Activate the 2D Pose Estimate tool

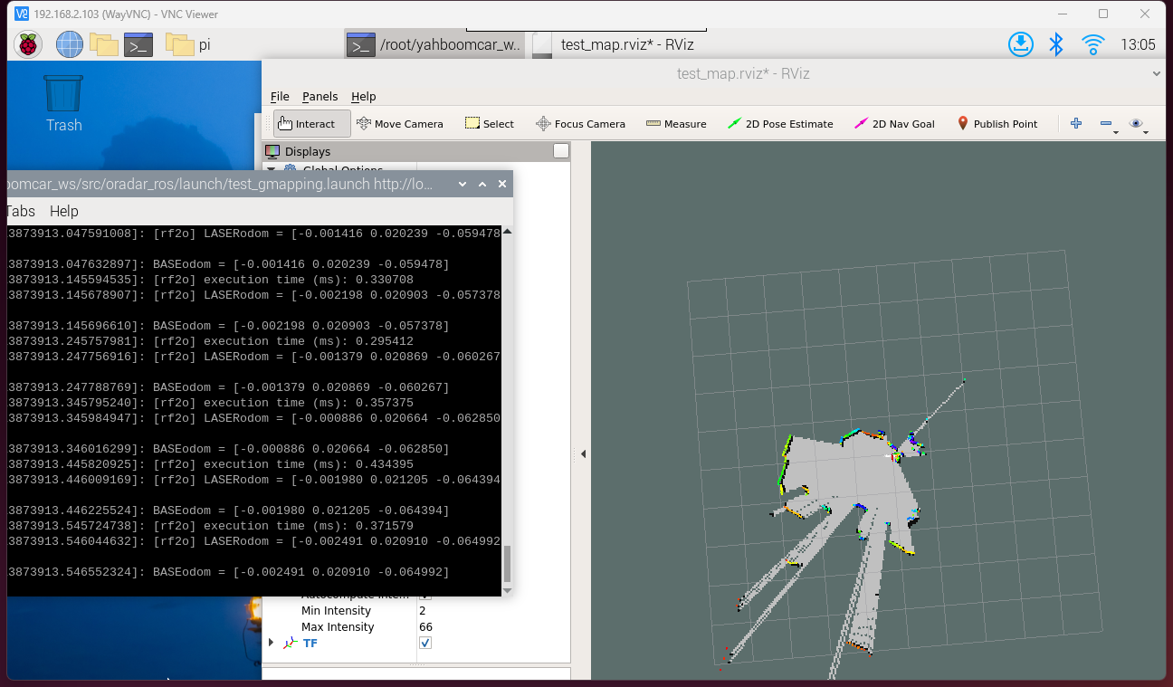click(x=780, y=124)
